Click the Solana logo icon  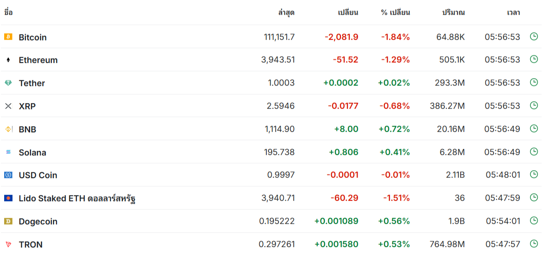coord(8,152)
